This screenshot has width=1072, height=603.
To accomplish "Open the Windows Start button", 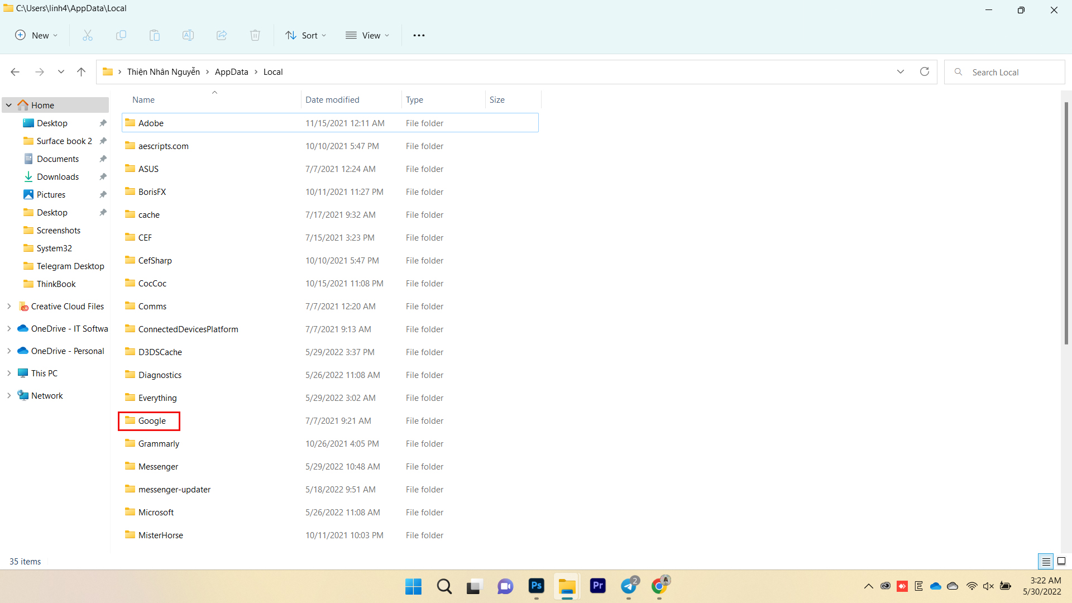I will point(413,586).
